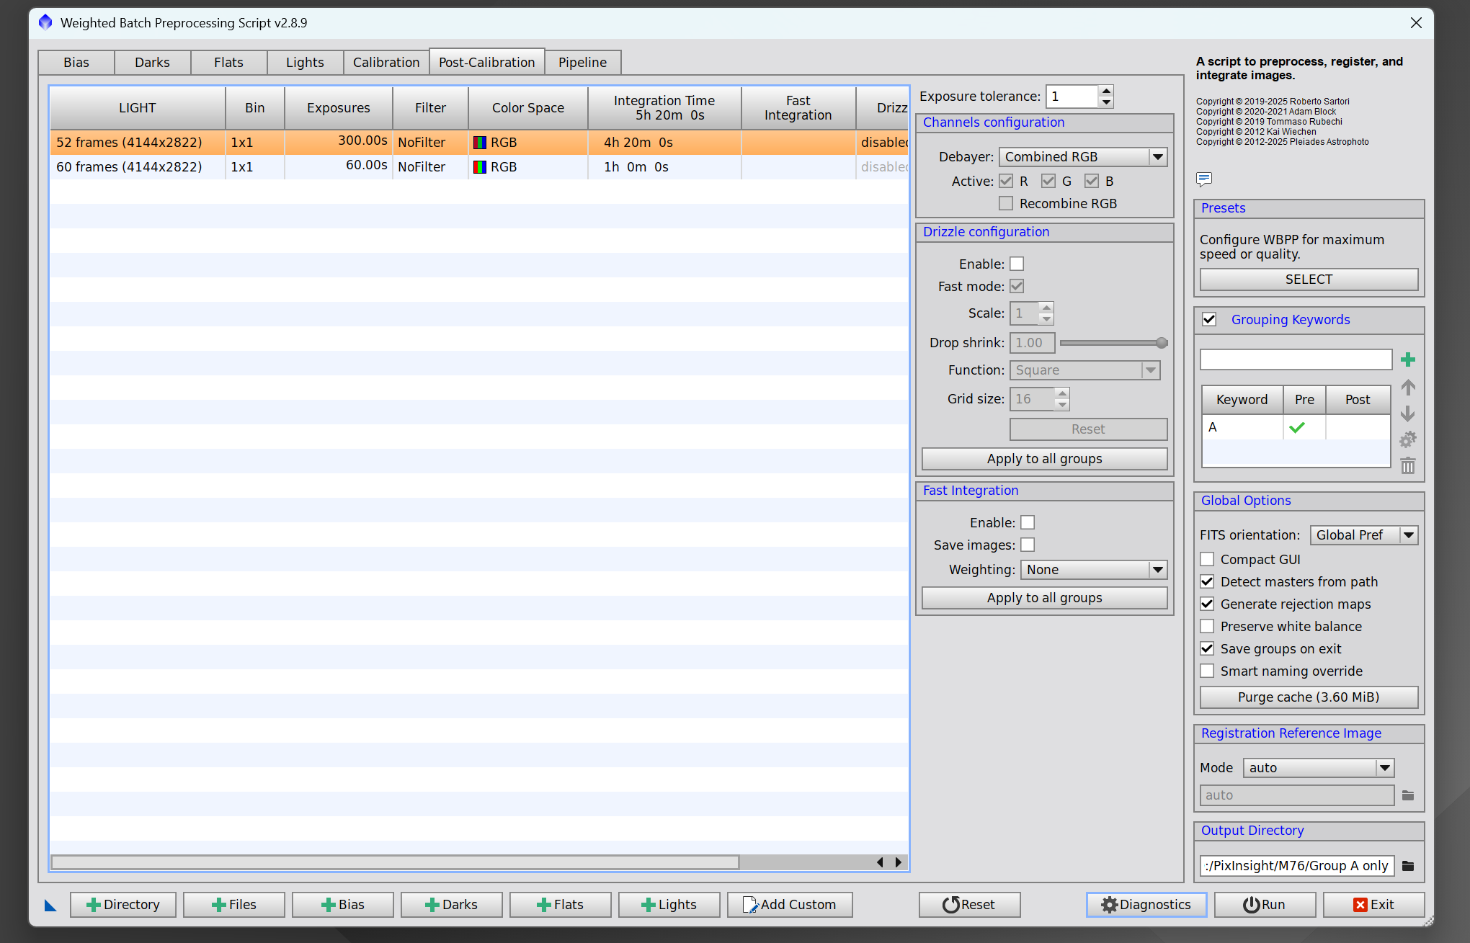Toggle the Recombine RGB checkbox
Screen dimensions: 1470x943
[x=1005, y=203]
